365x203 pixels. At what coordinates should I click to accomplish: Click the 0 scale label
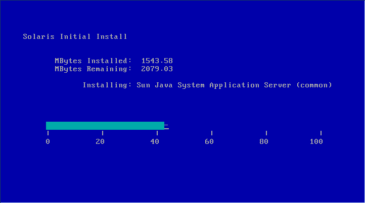coord(48,141)
